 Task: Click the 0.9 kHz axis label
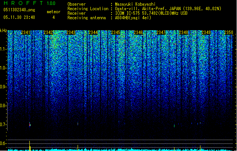[3, 87]
